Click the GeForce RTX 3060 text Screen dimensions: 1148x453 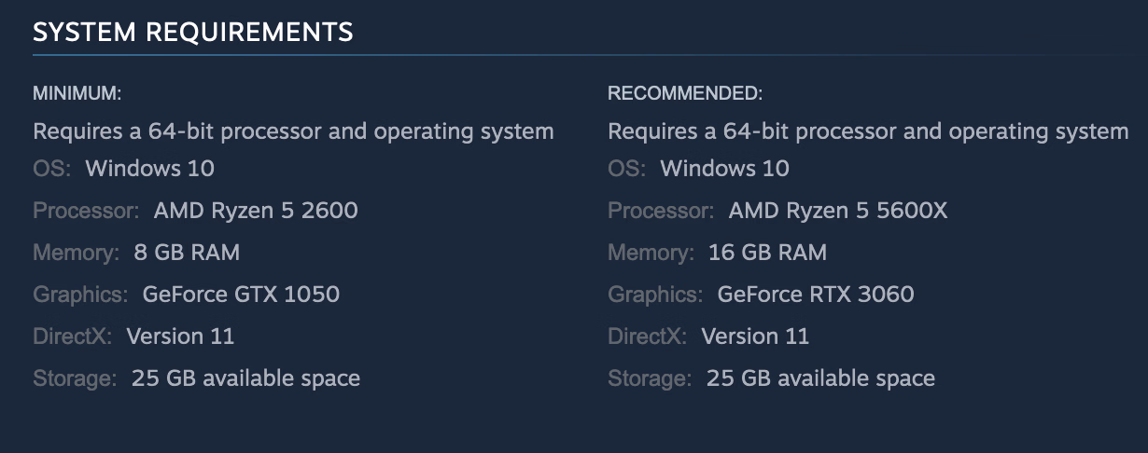pyautogui.click(x=816, y=295)
